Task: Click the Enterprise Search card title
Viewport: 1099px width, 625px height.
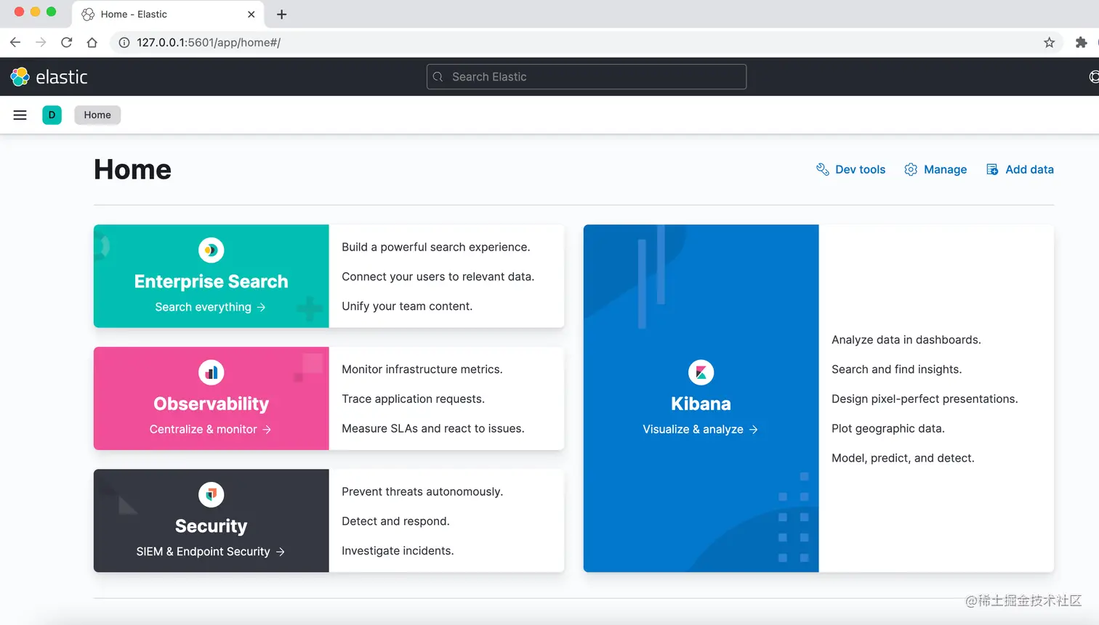Action: click(x=212, y=282)
